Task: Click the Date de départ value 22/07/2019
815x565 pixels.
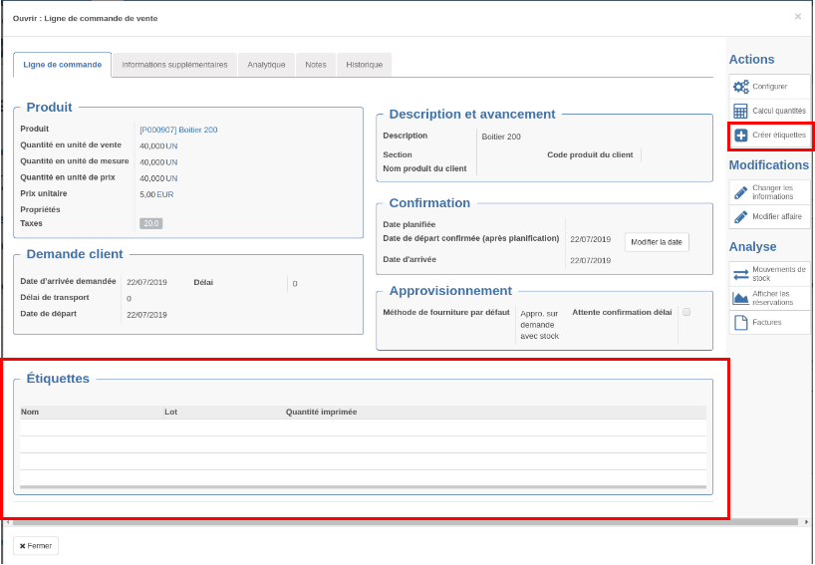Action: pos(146,315)
